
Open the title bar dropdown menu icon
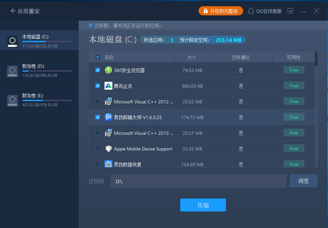(290, 11)
